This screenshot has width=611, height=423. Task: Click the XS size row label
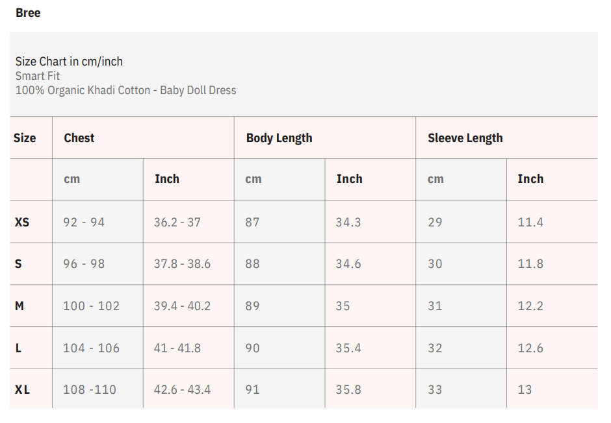(x=22, y=222)
